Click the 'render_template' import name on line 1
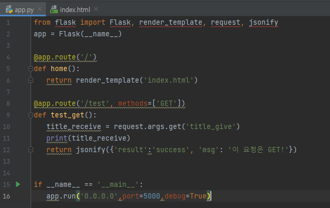 171,22
